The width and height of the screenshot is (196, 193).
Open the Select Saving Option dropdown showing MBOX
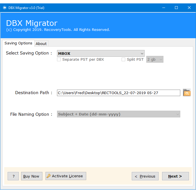101,53
